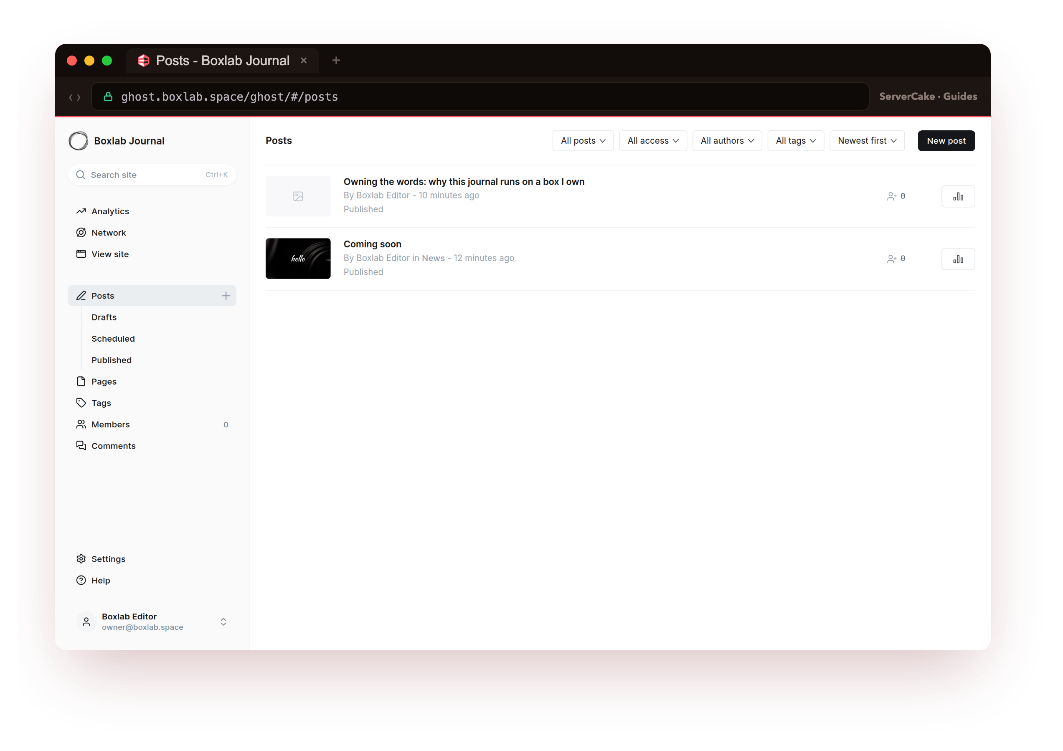This screenshot has height=751, width=1063.
Task: Click the Pages document icon
Action: pyautogui.click(x=81, y=381)
